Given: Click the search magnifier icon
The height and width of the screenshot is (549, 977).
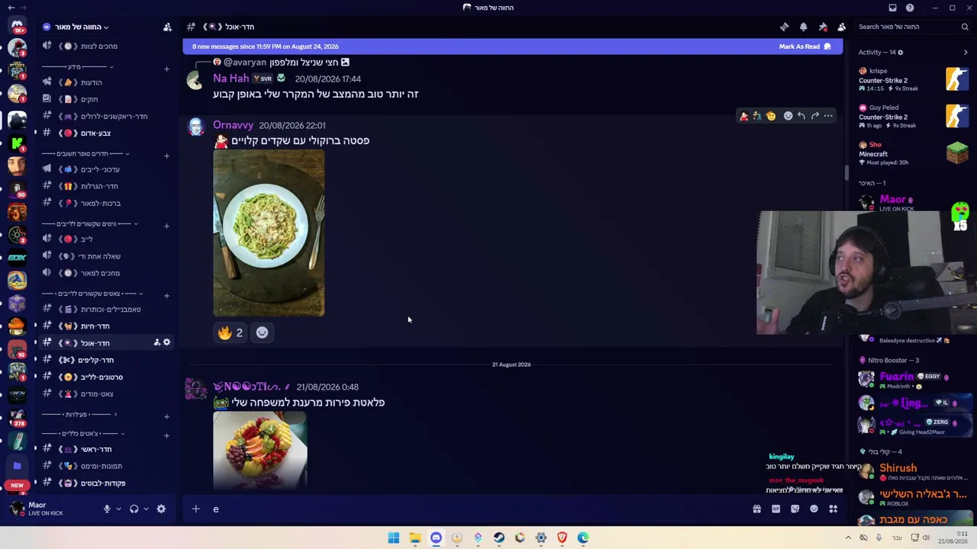Looking at the screenshot, I should coord(965,27).
